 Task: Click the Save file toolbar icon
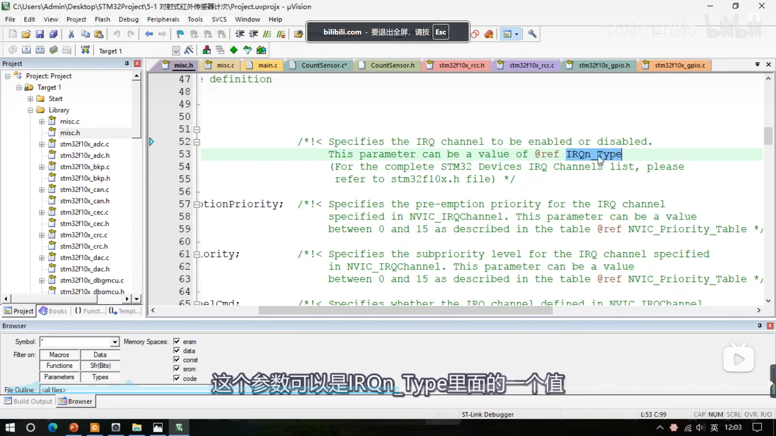[x=40, y=34]
